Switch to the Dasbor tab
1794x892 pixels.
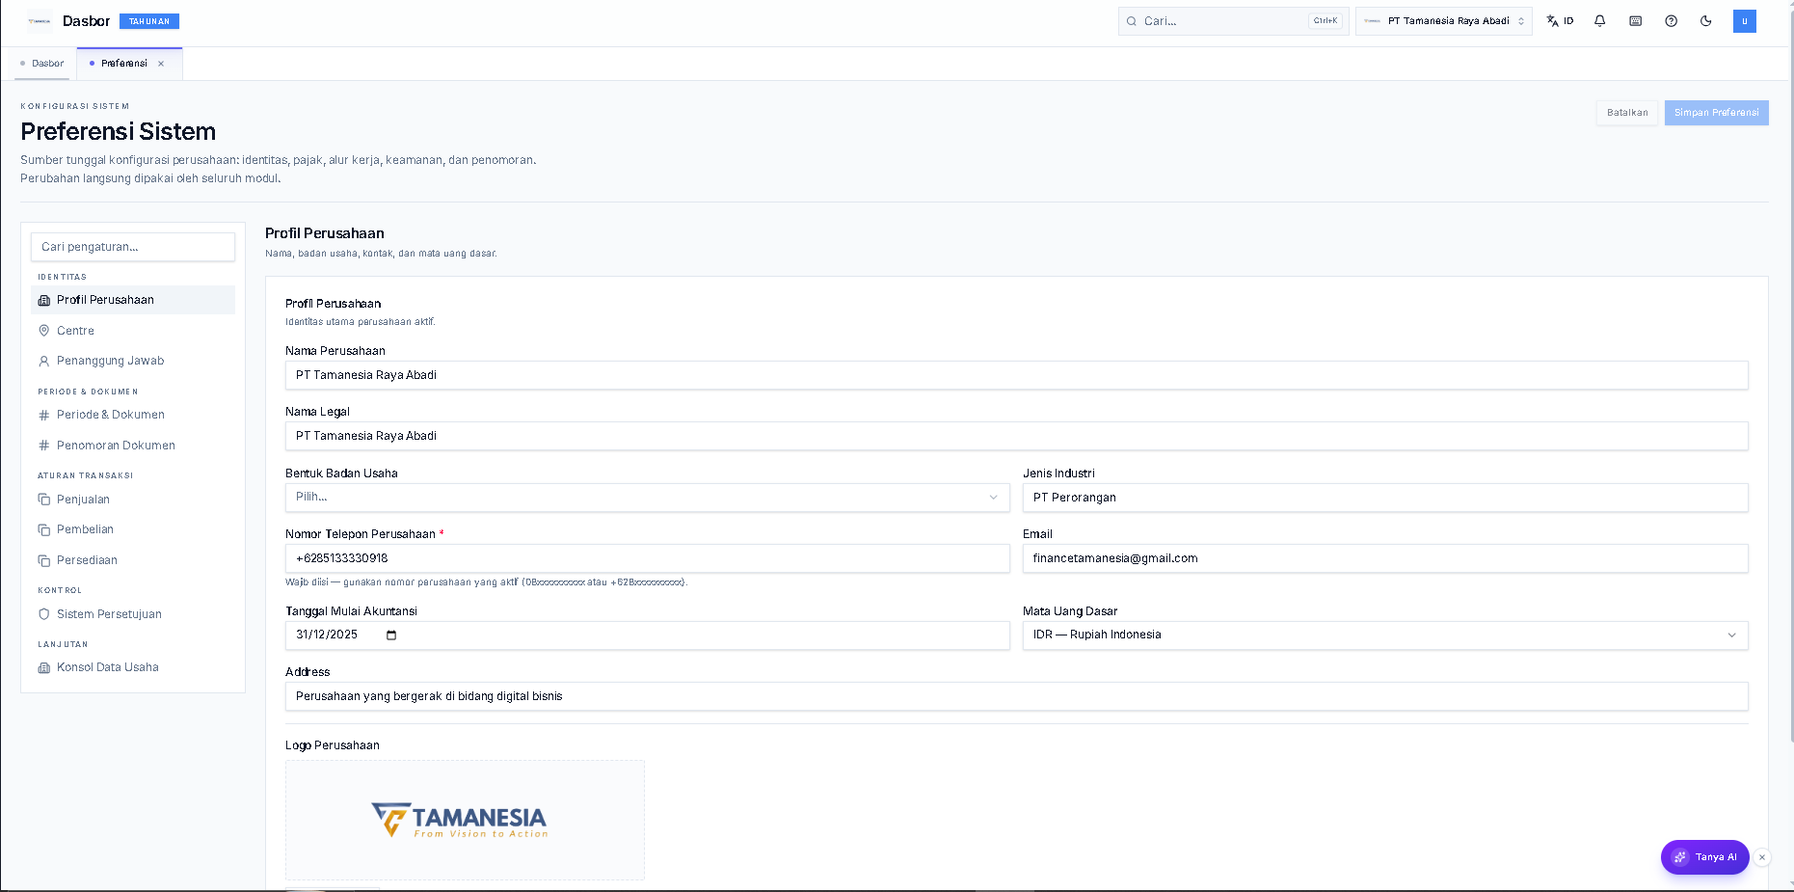coord(42,64)
